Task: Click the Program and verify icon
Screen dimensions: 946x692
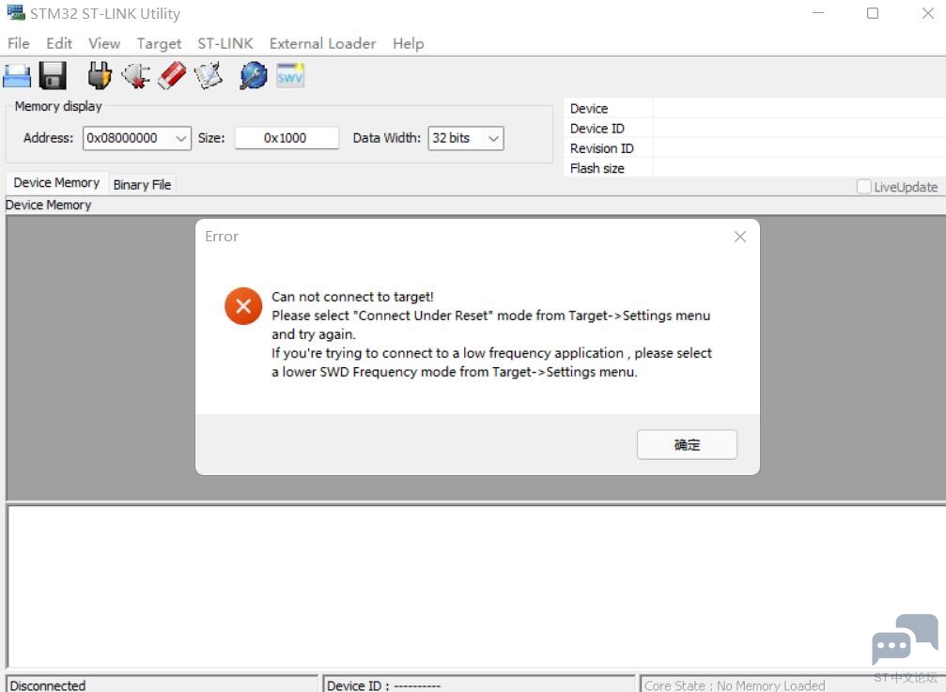Action: coord(209,76)
